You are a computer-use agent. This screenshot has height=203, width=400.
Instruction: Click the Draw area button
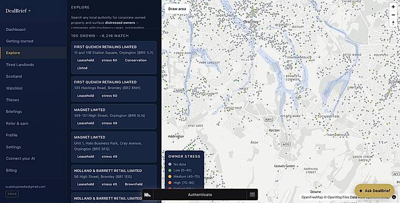(x=177, y=9)
